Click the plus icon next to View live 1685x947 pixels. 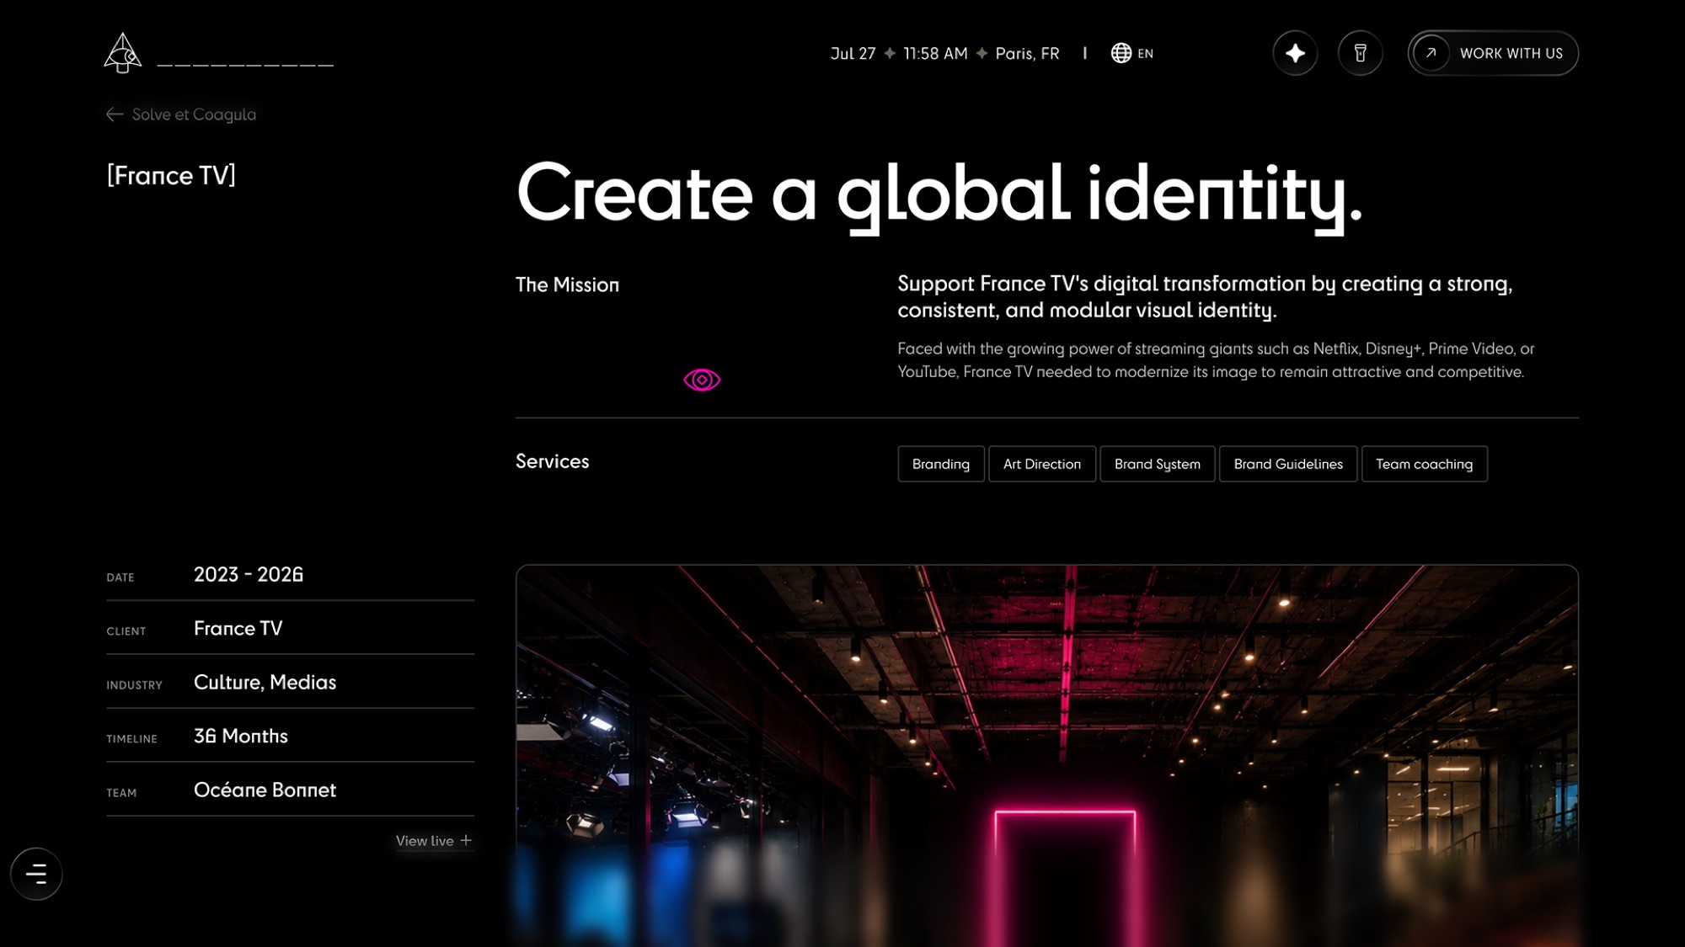coord(466,840)
